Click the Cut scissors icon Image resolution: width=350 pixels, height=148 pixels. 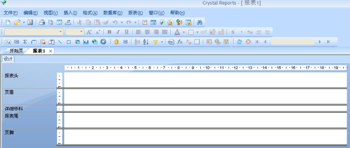point(79,22)
